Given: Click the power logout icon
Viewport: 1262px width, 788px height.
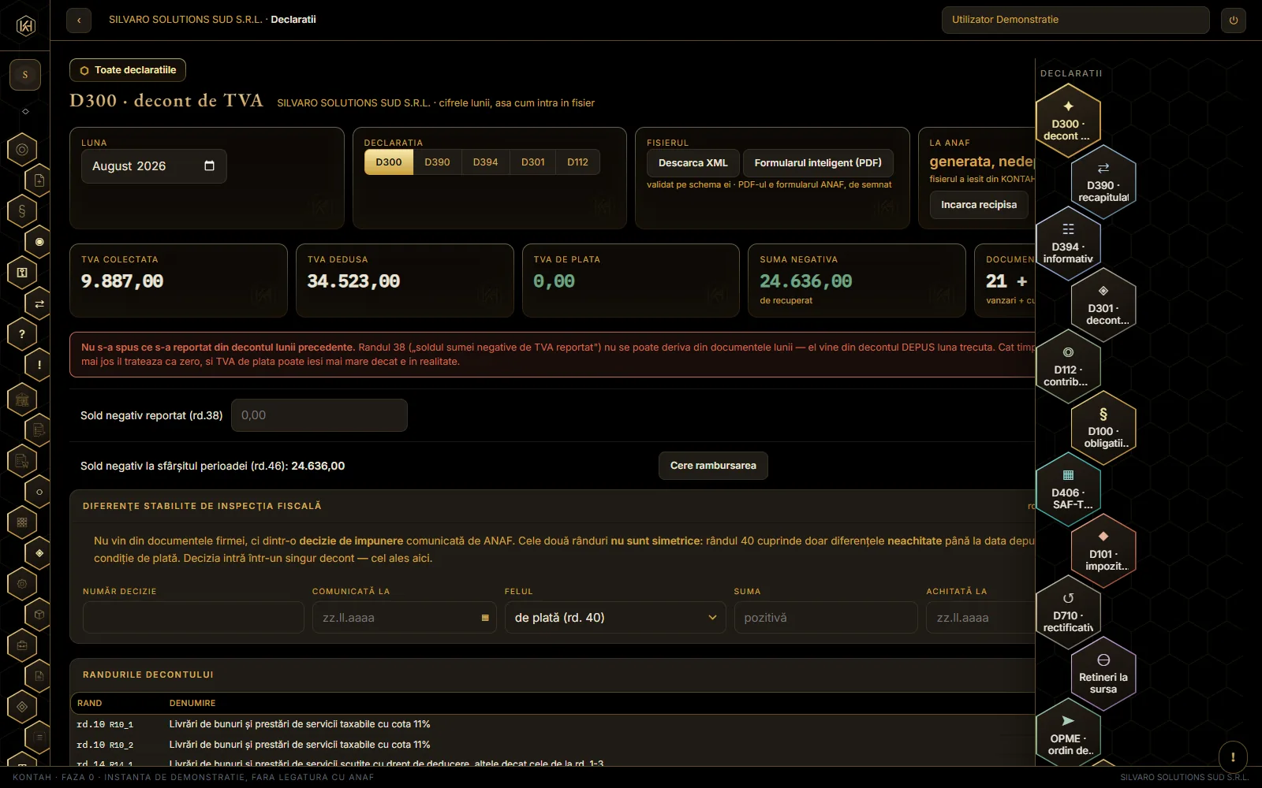Looking at the screenshot, I should pos(1234,20).
